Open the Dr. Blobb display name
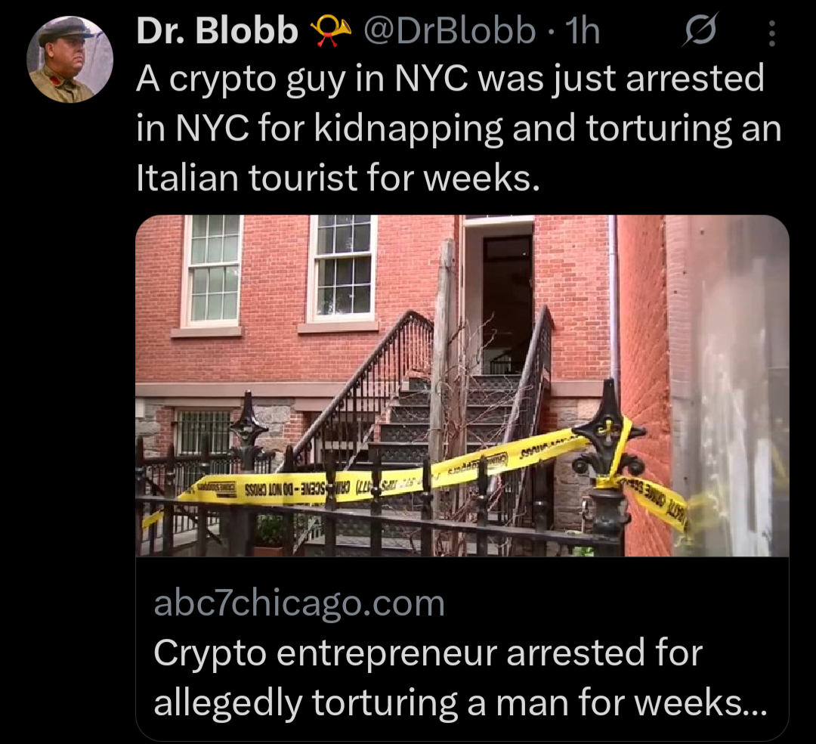Image resolution: width=816 pixels, height=744 pixels. (x=217, y=31)
